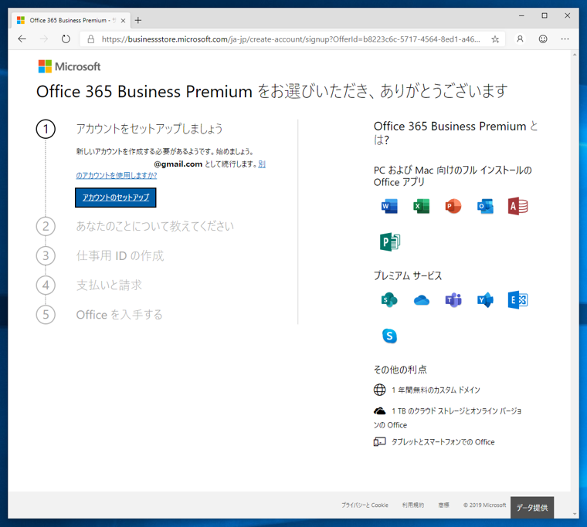Click the アカウントをセットアップしましょう heading
Image resolution: width=587 pixels, height=527 pixels.
pos(149,129)
